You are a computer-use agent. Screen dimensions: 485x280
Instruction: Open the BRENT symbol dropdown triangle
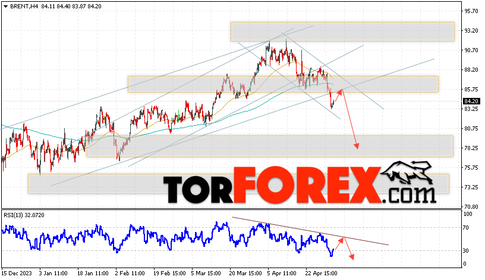click(x=5, y=6)
